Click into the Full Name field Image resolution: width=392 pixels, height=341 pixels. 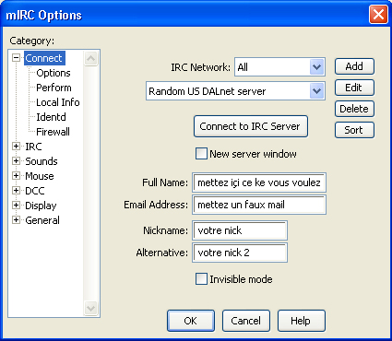(259, 182)
